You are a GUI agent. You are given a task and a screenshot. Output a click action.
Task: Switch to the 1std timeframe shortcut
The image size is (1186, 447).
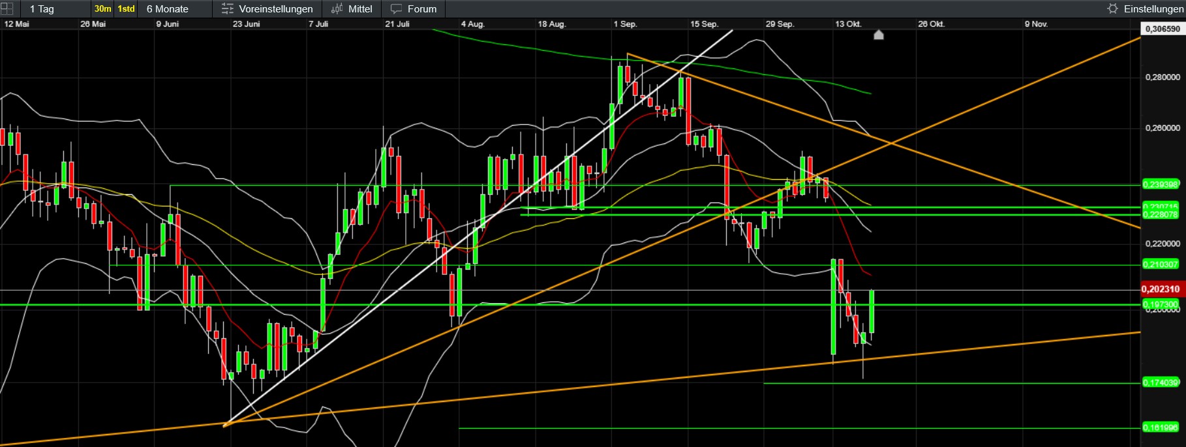pos(126,9)
